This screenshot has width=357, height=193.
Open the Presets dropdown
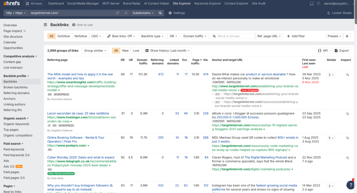(x=334, y=36)
